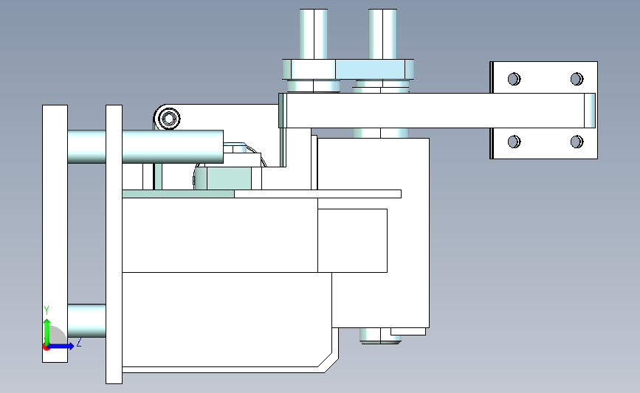Select the red X axis origin dot
This screenshot has height=393, width=640.
(x=46, y=347)
